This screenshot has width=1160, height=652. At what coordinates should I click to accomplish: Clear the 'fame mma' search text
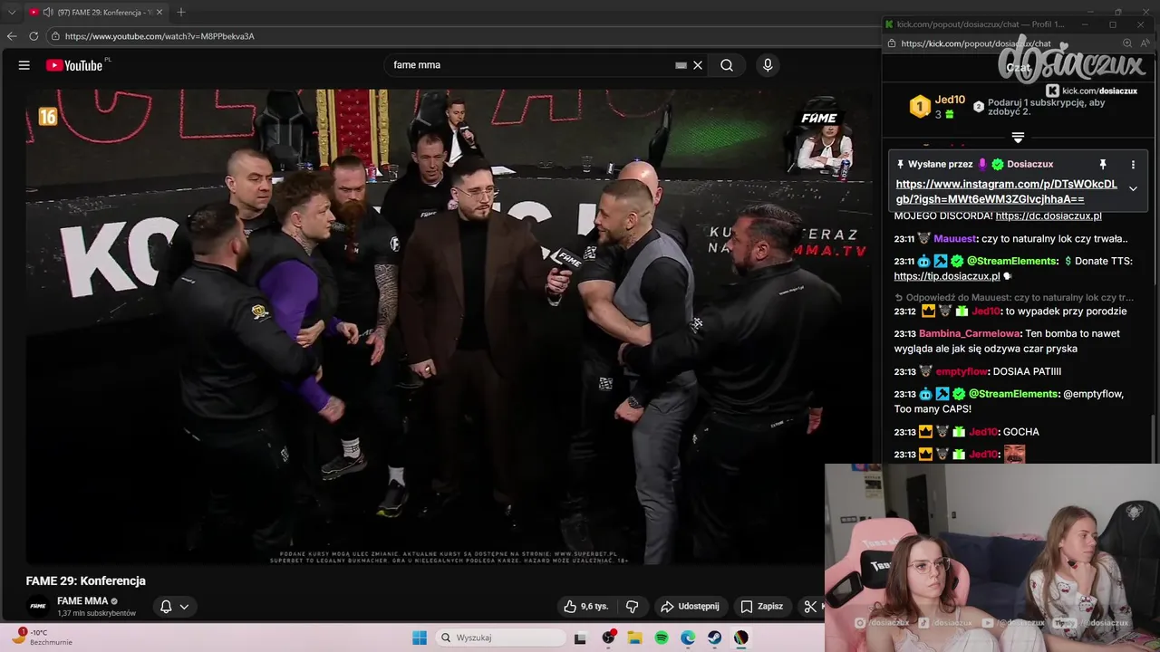coord(698,65)
